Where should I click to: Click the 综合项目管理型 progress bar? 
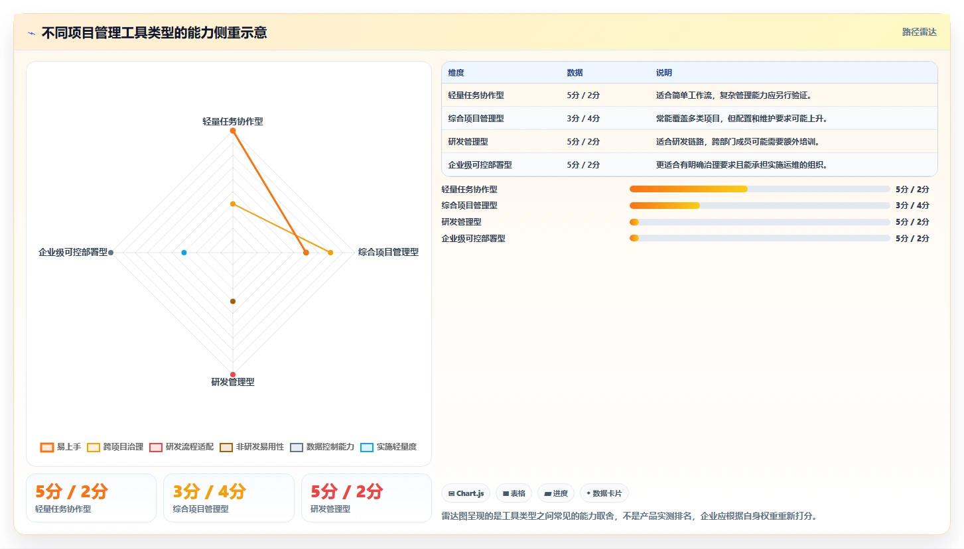tap(760, 206)
